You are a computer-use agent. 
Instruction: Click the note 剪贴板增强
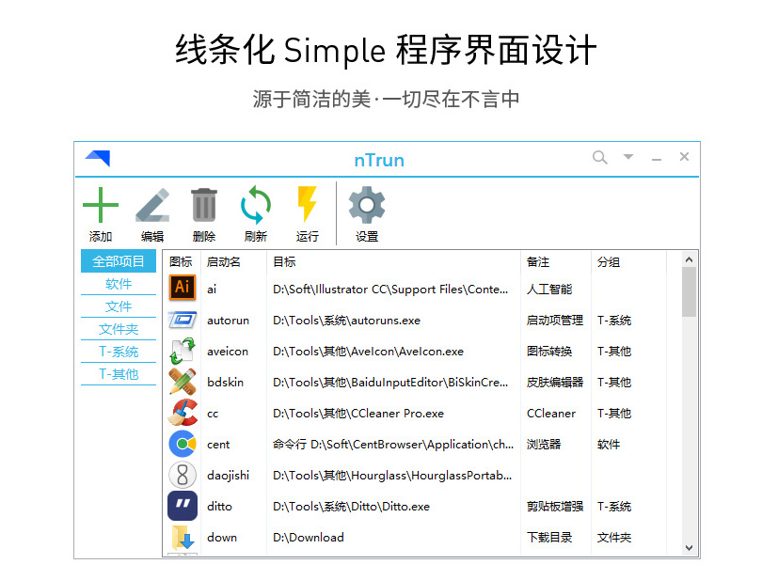click(x=555, y=506)
